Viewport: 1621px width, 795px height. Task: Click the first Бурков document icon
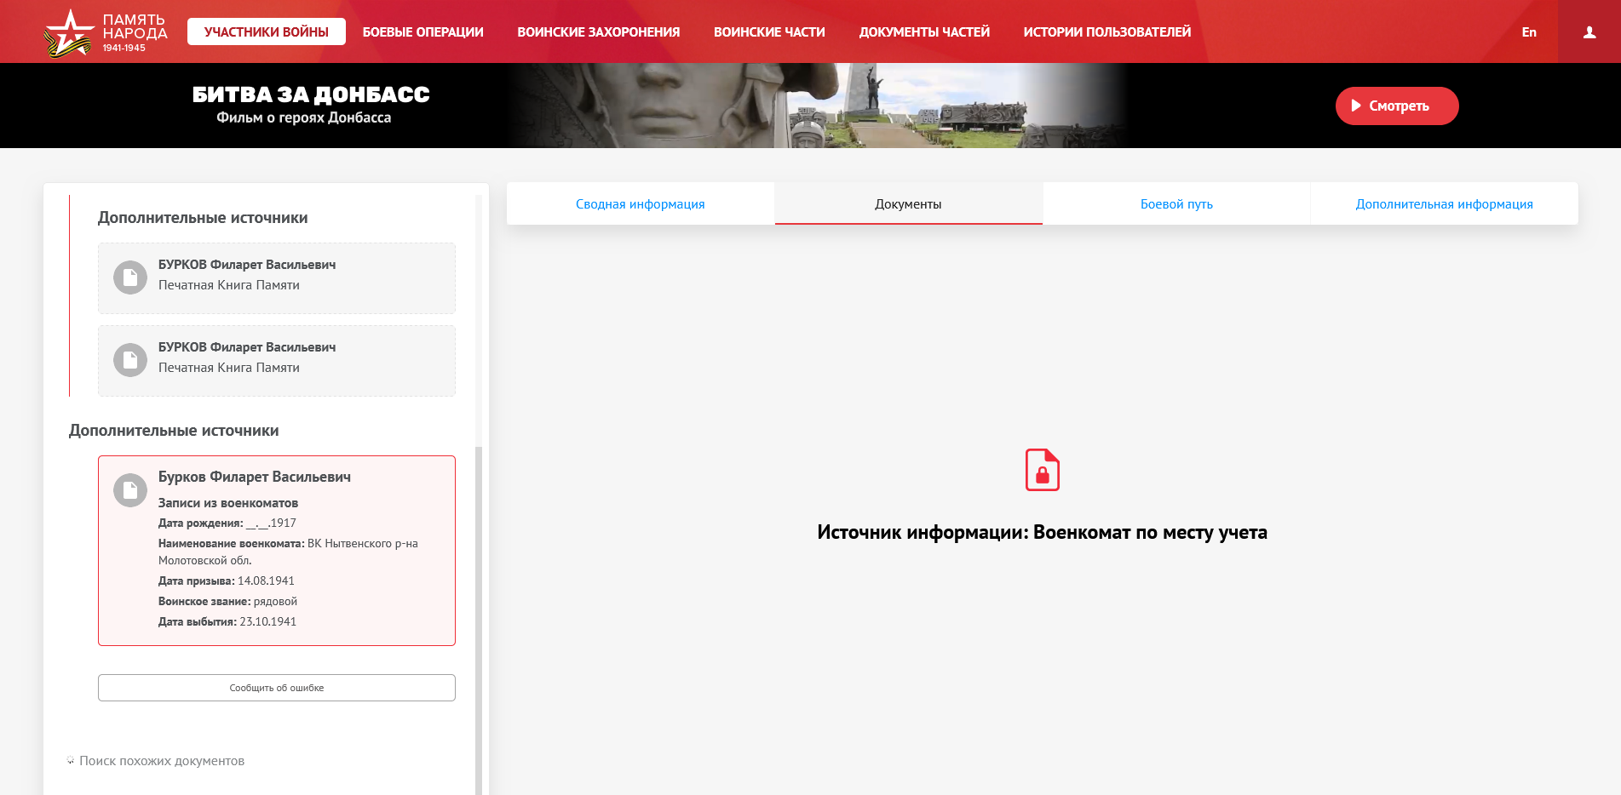pyautogui.click(x=130, y=277)
